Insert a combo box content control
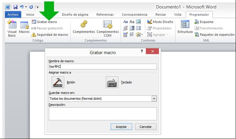Image resolution: width=236 pixels, height=139 pixels. (132, 28)
